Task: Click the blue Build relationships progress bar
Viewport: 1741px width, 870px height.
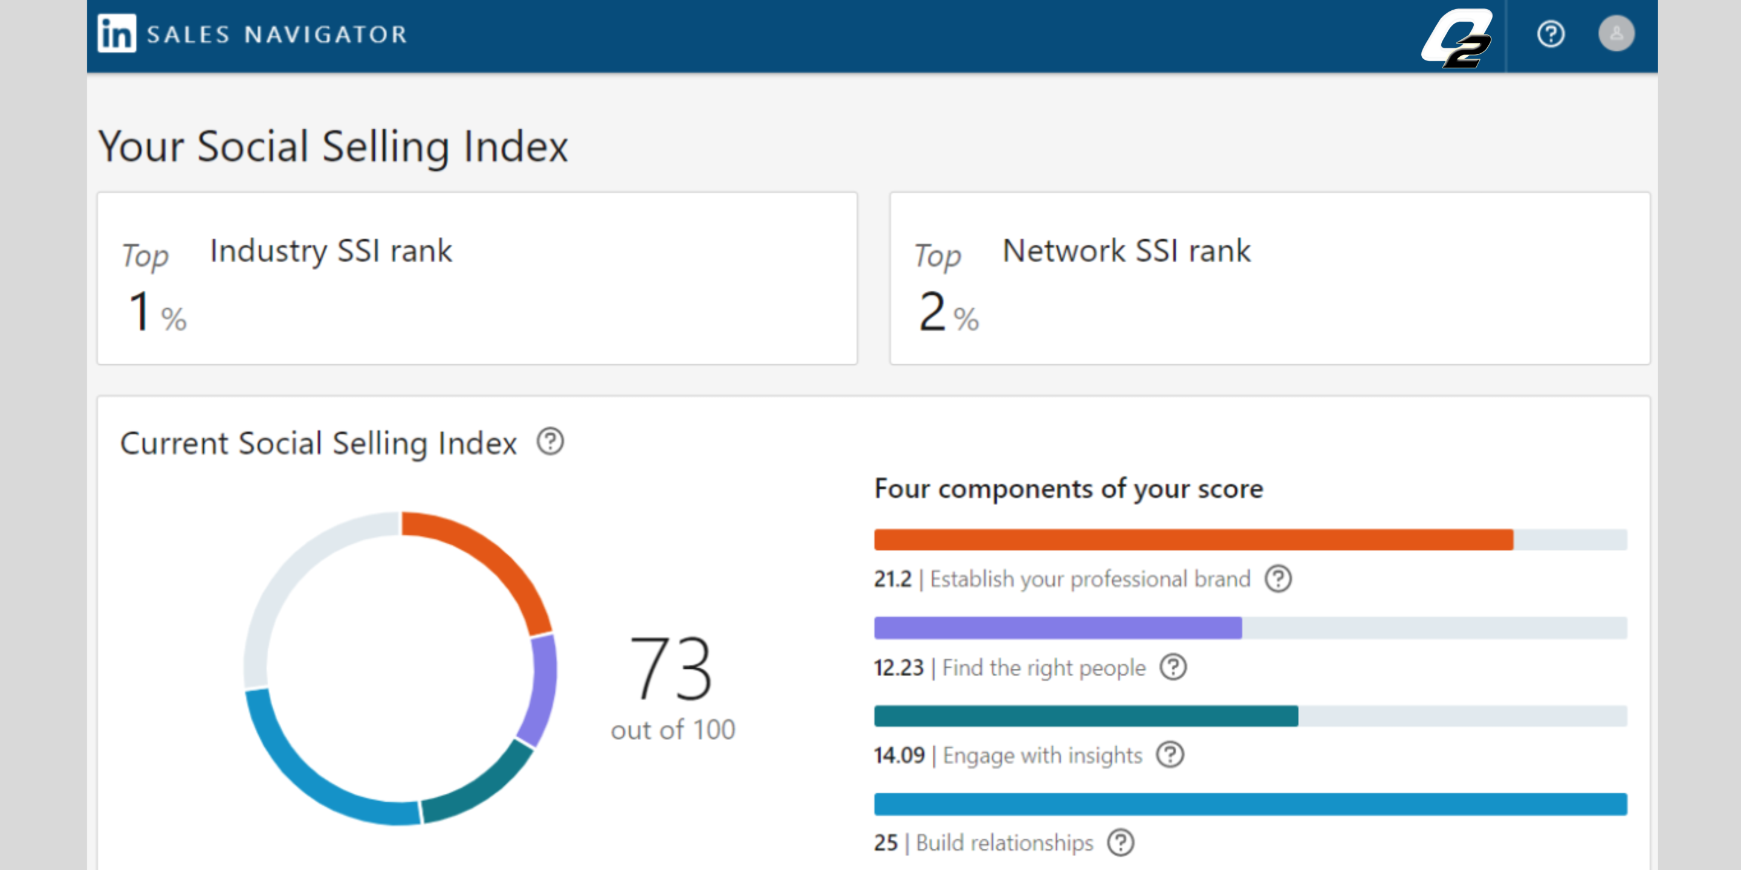Action: click(x=1250, y=804)
